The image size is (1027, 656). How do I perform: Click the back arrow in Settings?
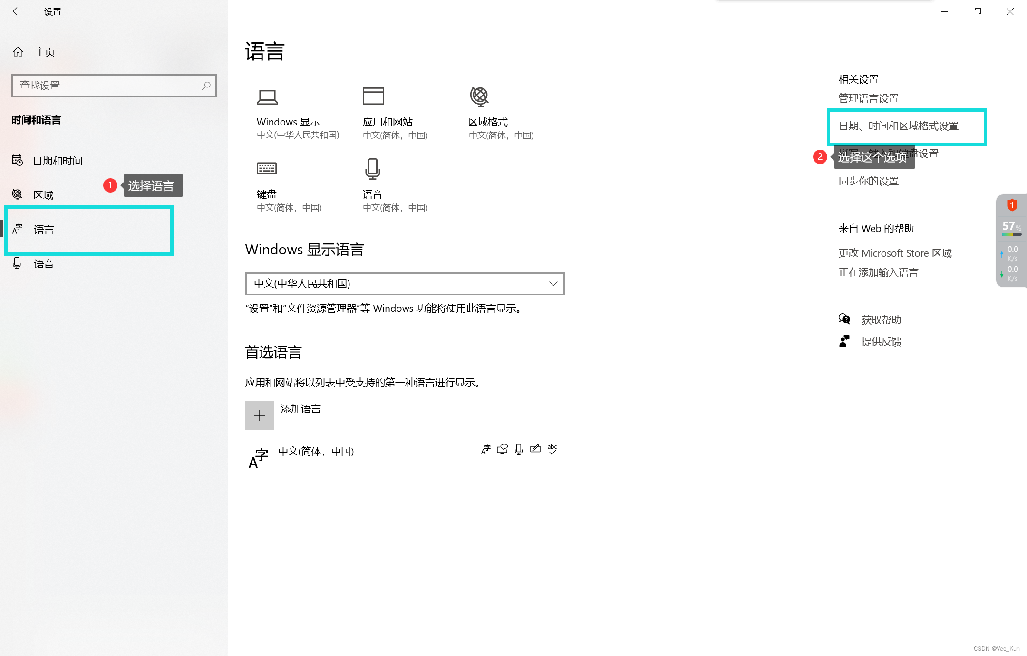click(17, 11)
